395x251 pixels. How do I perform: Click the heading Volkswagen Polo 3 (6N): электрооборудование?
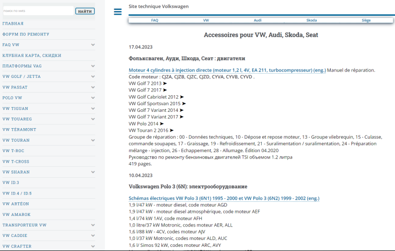tap(188, 187)
